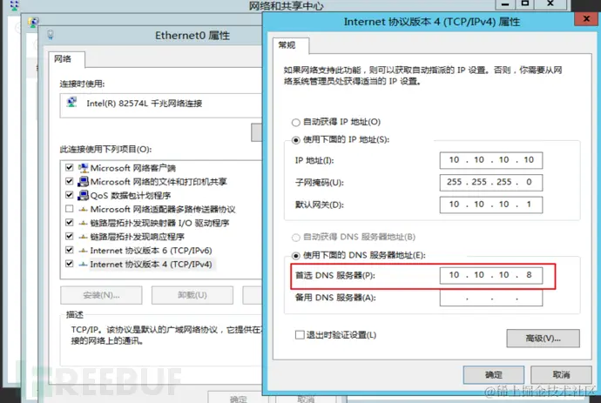Close the IPv4 properties dialog
601x403 pixels.
[586, 18]
